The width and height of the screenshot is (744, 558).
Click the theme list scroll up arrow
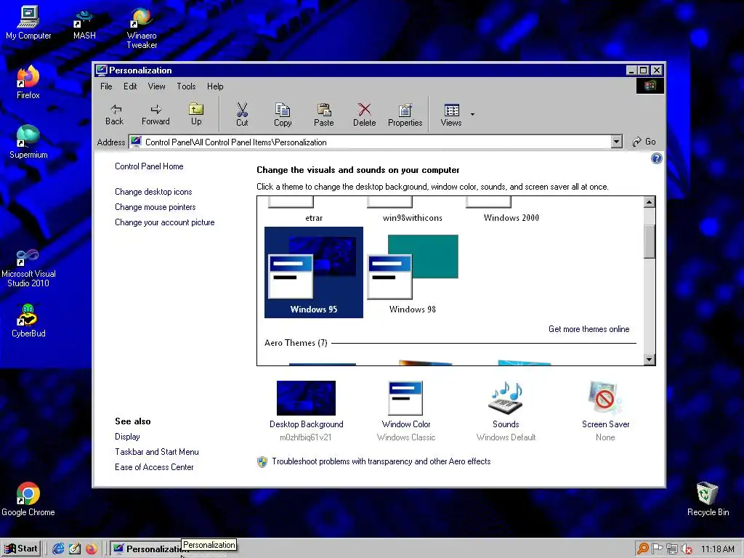(650, 202)
